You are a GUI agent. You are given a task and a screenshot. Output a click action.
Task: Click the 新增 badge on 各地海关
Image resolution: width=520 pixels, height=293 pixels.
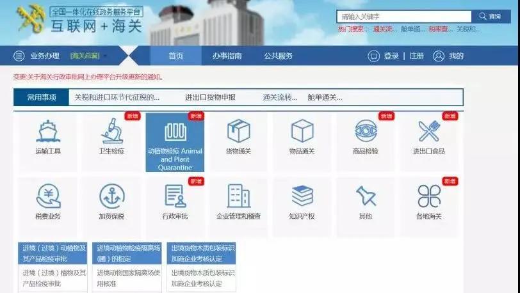point(450,181)
